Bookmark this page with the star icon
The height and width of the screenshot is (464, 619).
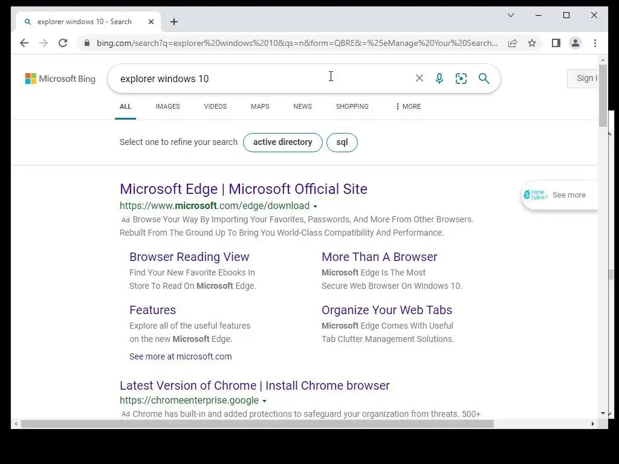point(532,43)
